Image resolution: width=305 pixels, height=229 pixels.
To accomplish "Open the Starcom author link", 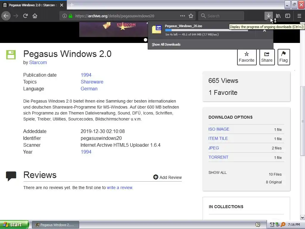I will click(x=38, y=63).
